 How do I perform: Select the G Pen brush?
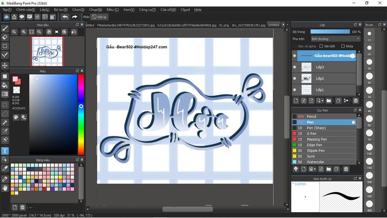click(324, 134)
